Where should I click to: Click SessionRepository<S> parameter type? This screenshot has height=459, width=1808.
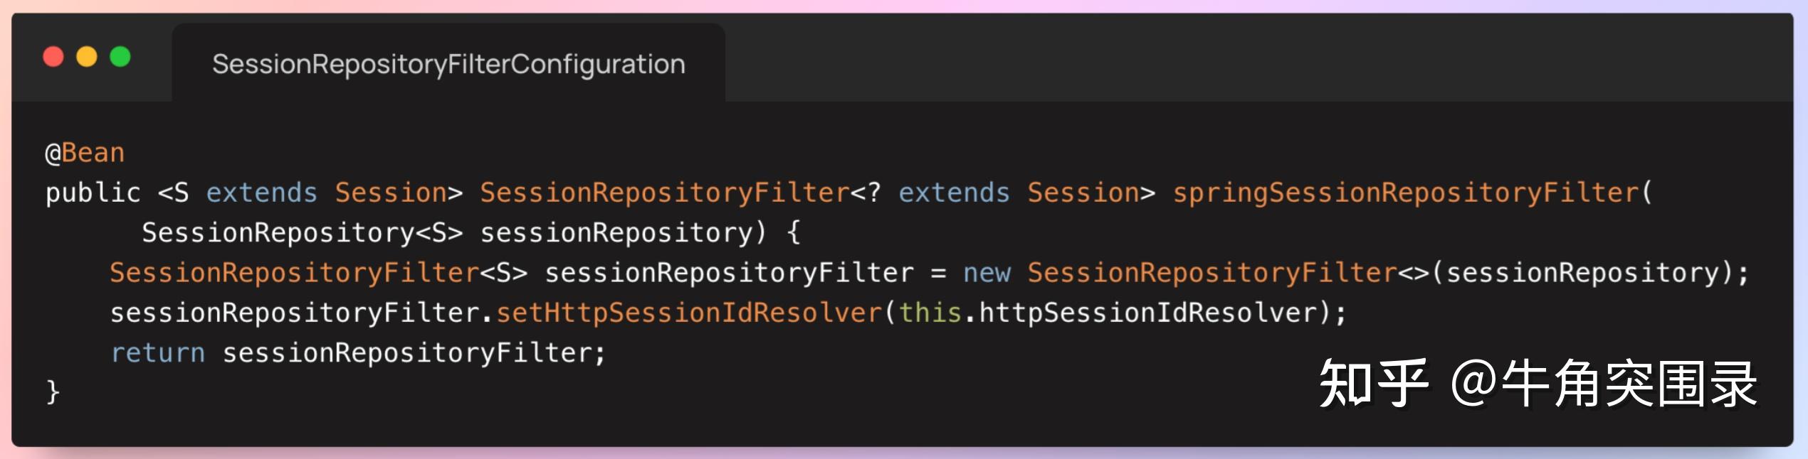(303, 232)
